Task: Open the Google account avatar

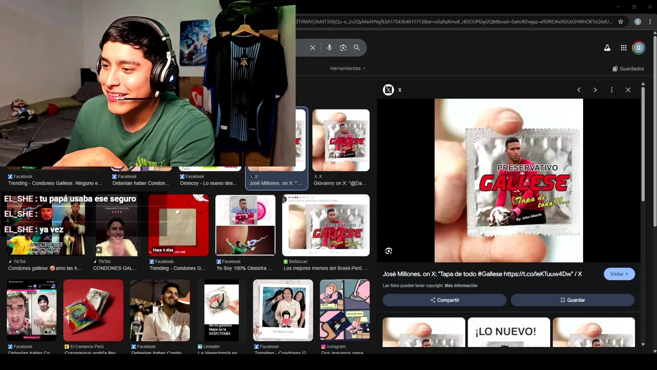Action: click(x=639, y=48)
